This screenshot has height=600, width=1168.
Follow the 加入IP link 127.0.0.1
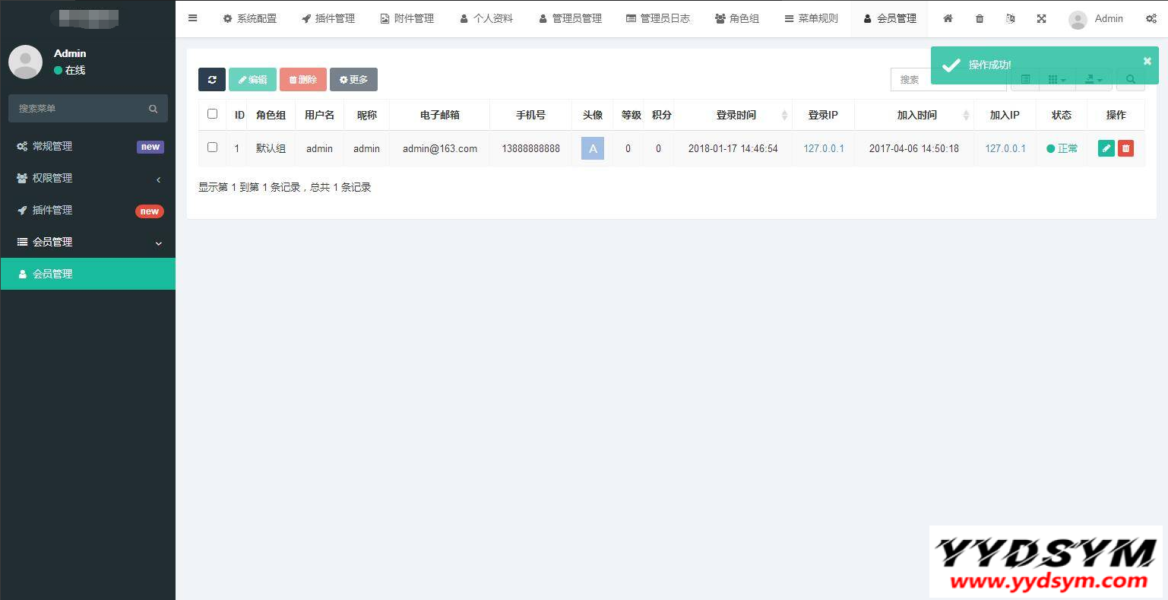point(1005,149)
